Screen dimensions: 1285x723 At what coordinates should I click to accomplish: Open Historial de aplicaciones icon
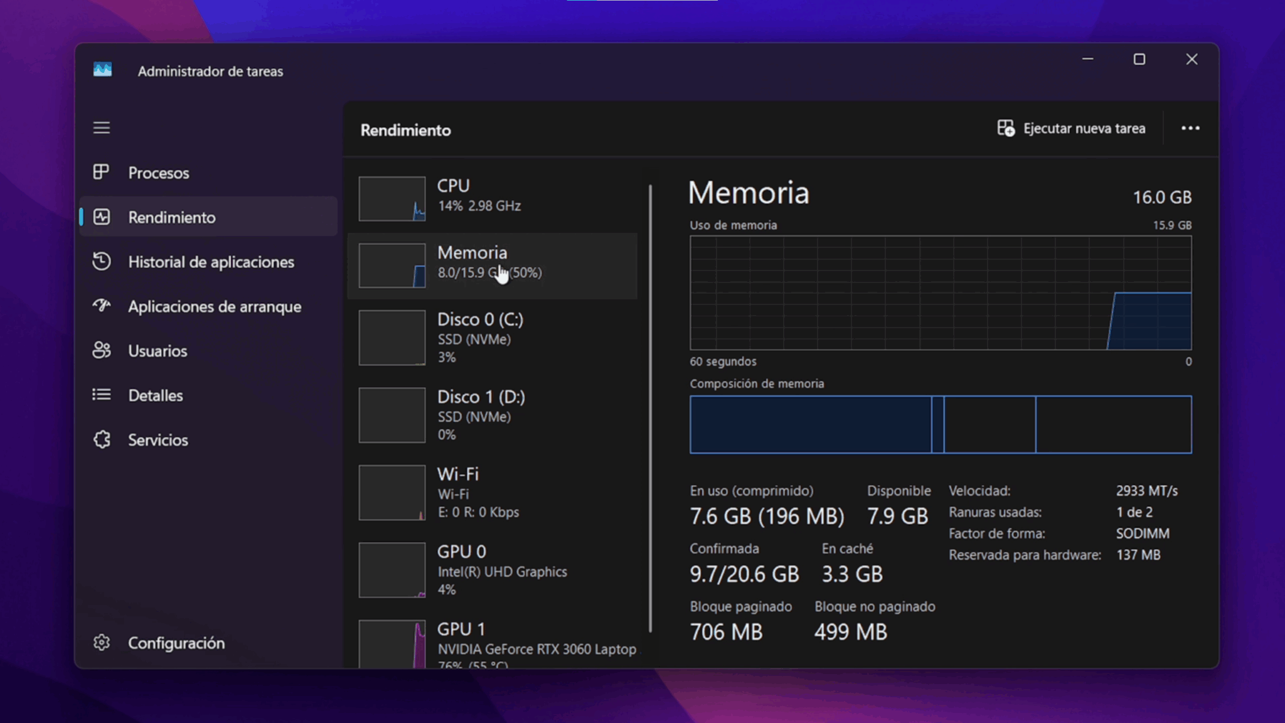[x=101, y=262]
